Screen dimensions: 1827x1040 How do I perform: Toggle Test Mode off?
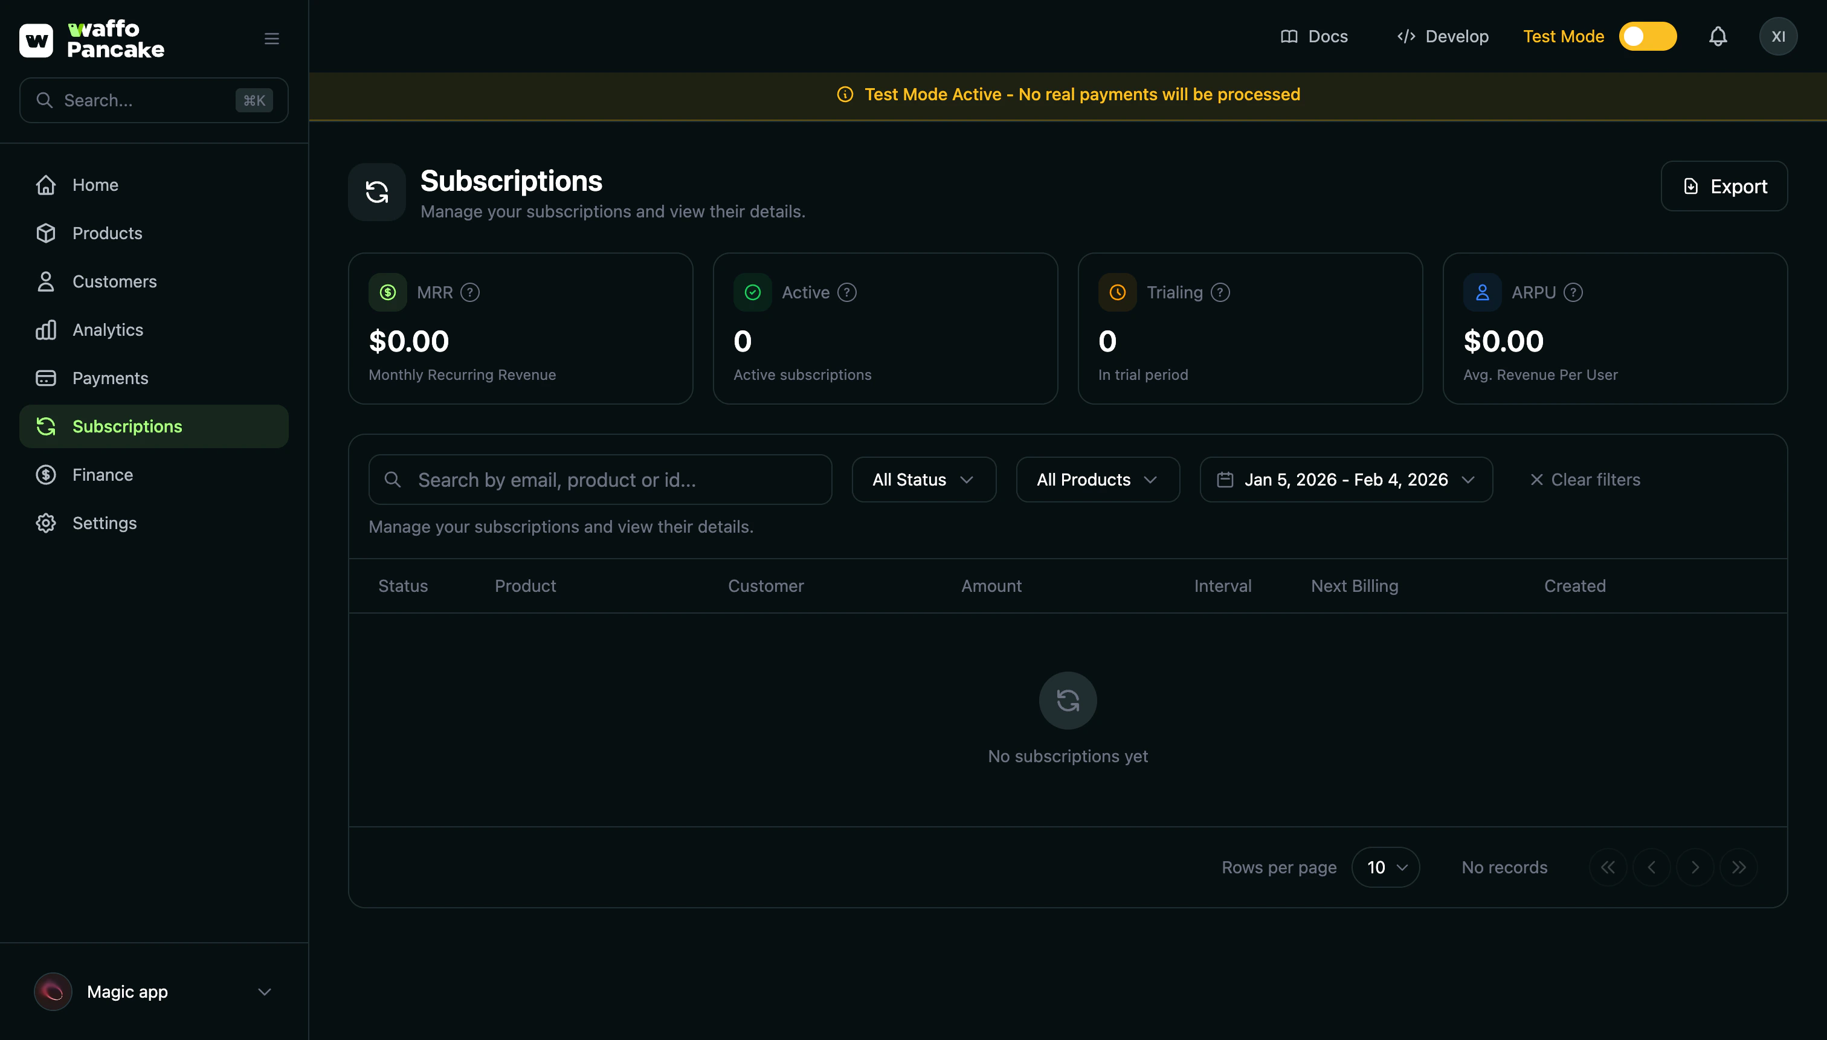tap(1646, 36)
